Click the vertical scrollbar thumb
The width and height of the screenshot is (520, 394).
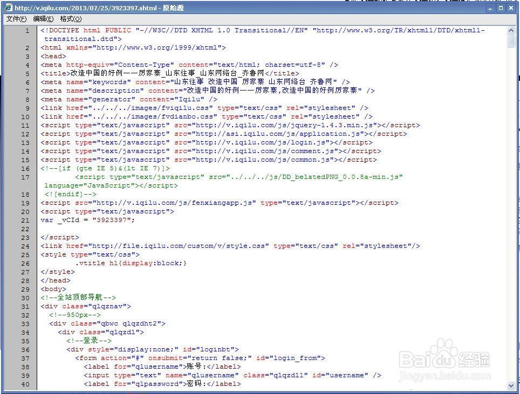(x=511, y=42)
